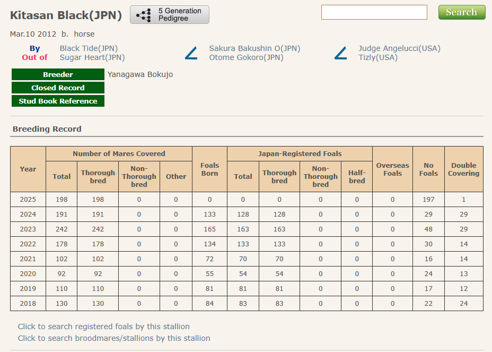Click the Breeding Record heading

pos(47,129)
